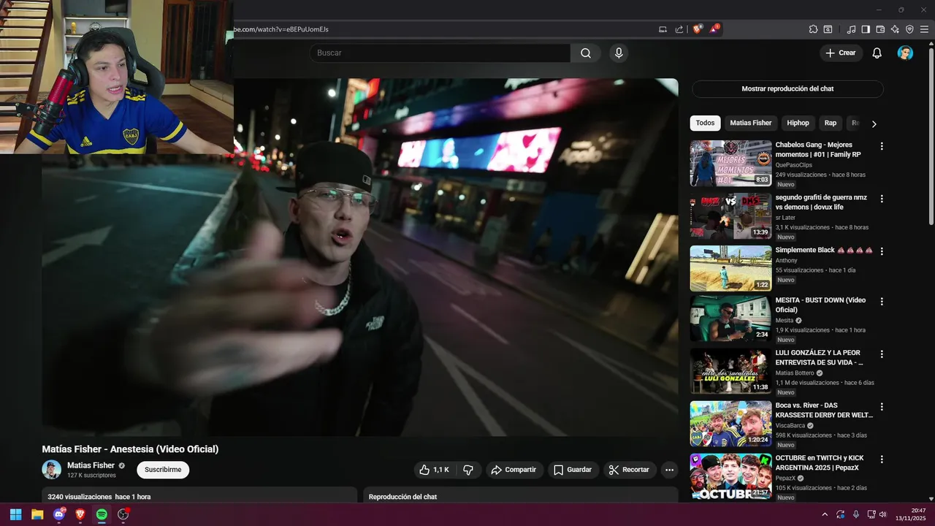Viewport: 935px width, 526px height.
Task: Open the YouTube account avatar menu
Action: tap(905, 53)
